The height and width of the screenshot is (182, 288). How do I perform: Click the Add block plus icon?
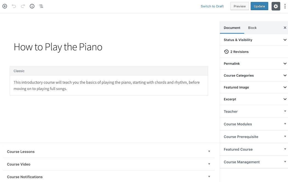pyautogui.click(x=5, y=6)
